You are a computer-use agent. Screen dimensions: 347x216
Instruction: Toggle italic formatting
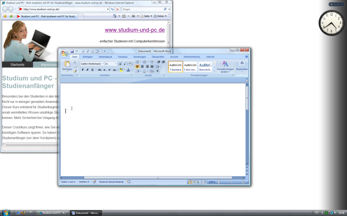point(87,70)
